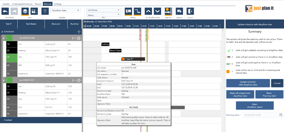Screen dimensions: 284x132
Task: Click the Log out door icon
Action: (x=190, y=11)
